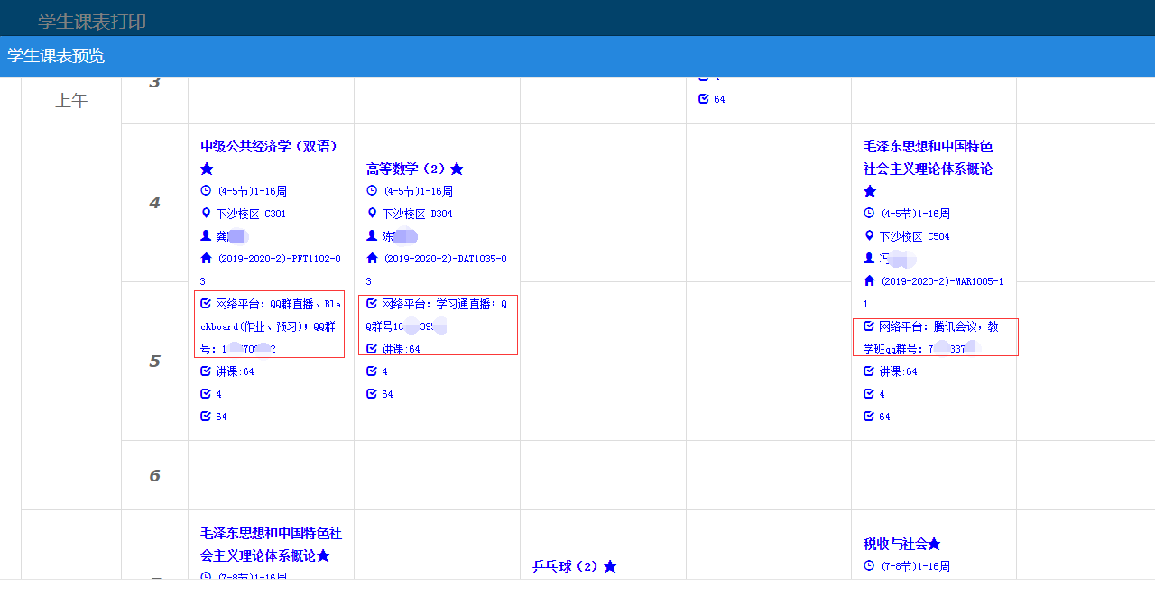Click the home icon beside code PFT1102-03
The image size is (1155, 596).
coord(206,259)
